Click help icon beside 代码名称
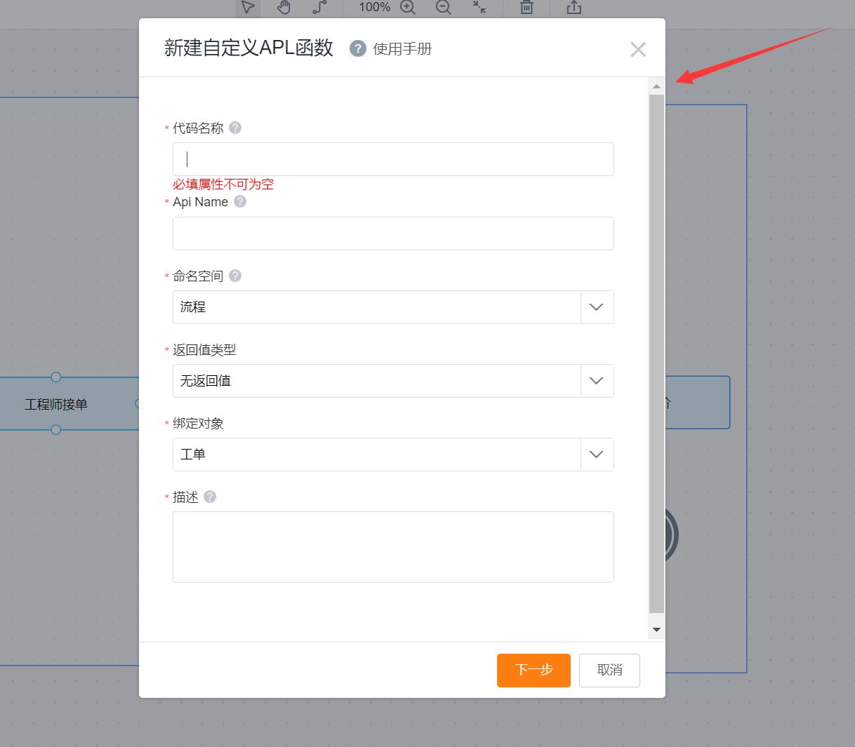855x747 pixels. point(236,128)
